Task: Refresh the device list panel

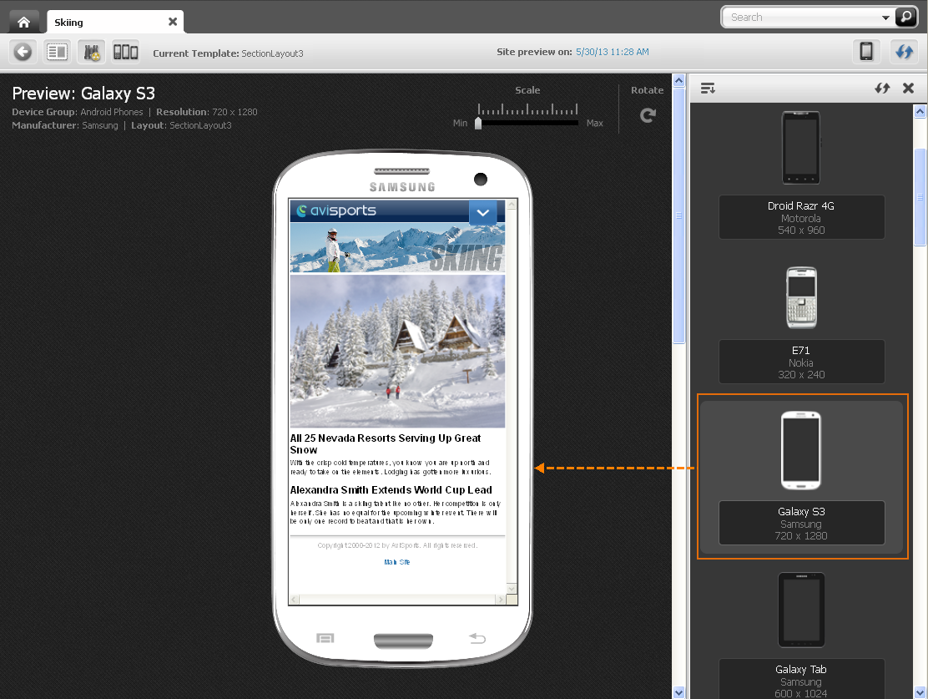Action: (x=882, y=89)
